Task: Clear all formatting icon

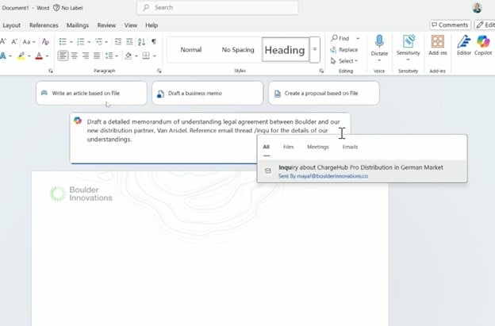Action: pos(45,42)
